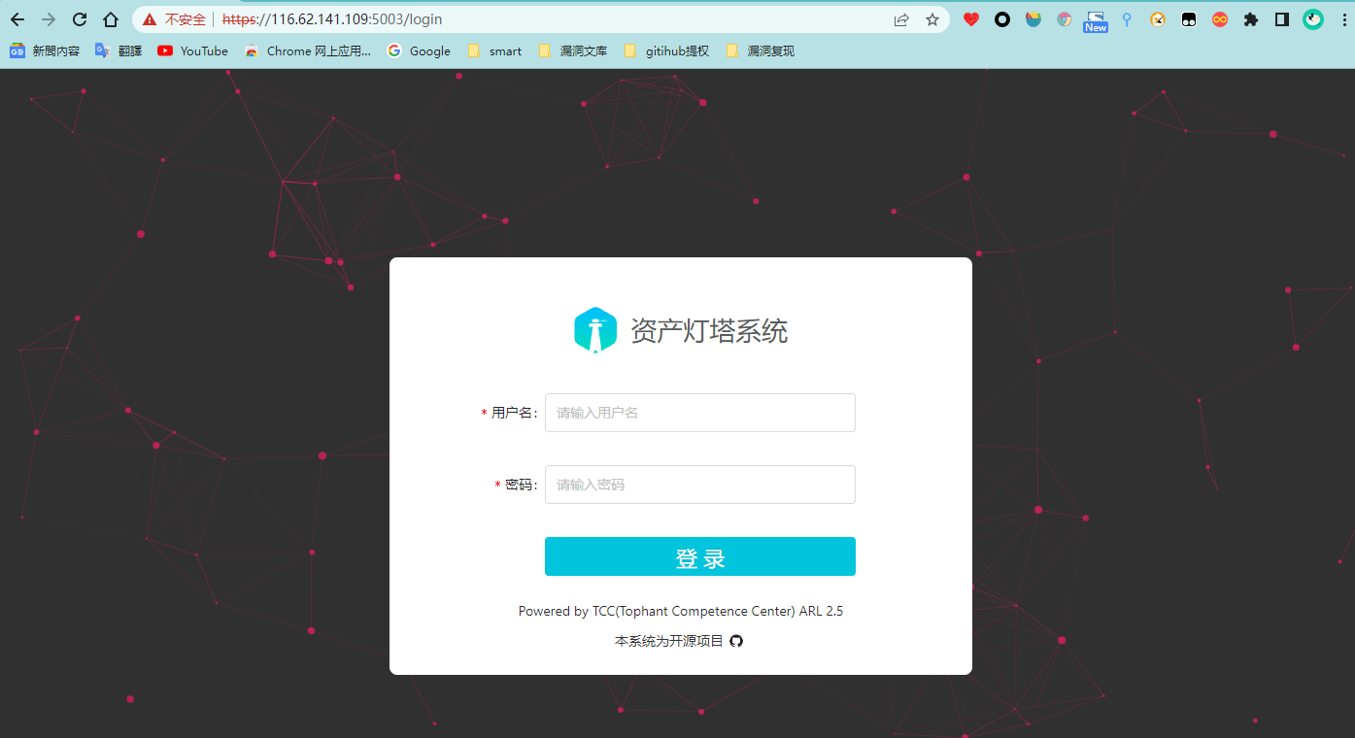Click the 密码 field label
Viewport: 1355px width, 738px height.
[x=517, y=485]
